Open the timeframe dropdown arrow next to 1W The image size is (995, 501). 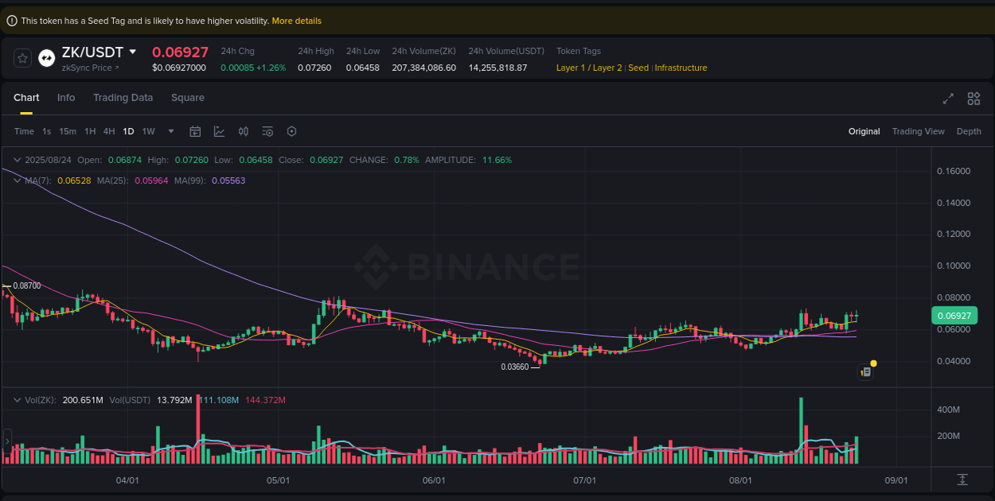[170, 131]
